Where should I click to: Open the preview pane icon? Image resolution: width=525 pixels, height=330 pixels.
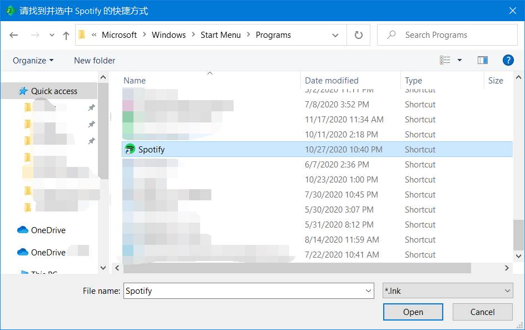[482, 60]
